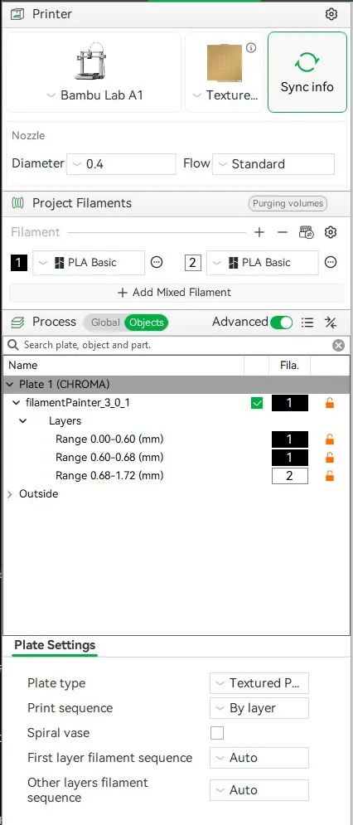Enable the Spiral vase checkbox

(217, 733)
